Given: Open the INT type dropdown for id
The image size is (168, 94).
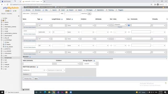Looking at the screenshot, I should point(44,26).
